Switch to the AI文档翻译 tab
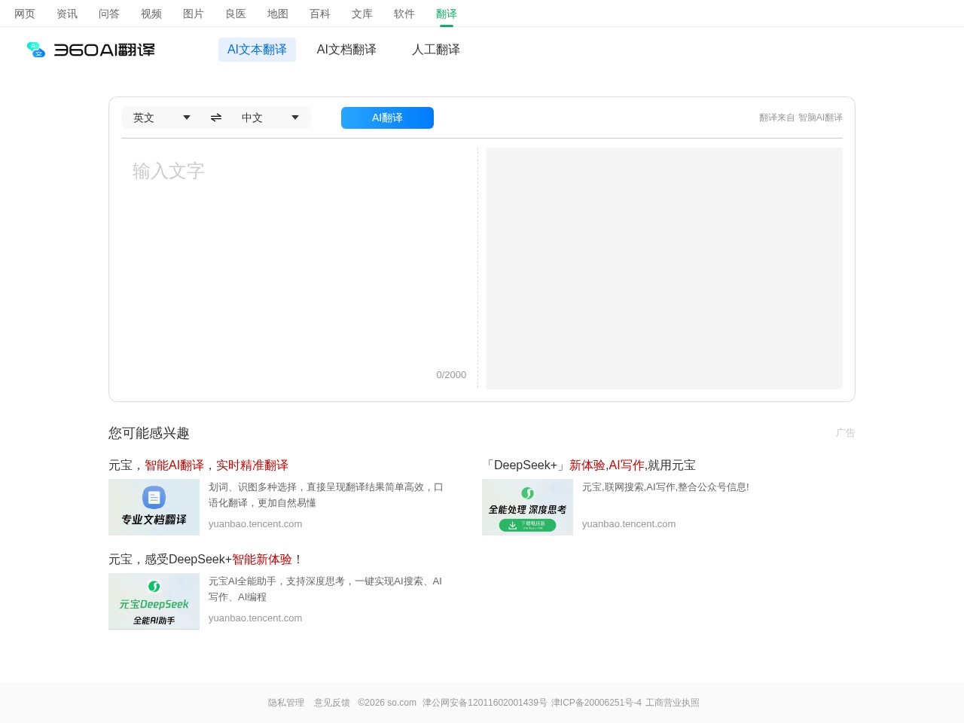Screen dimensions: 964x723 (346, 49)
